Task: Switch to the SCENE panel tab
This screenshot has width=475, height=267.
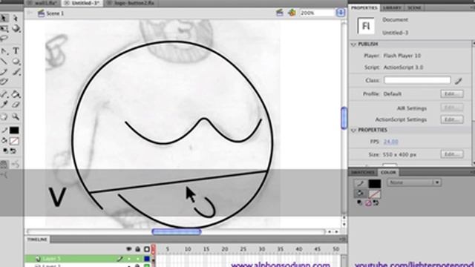Action: (414, 7)
